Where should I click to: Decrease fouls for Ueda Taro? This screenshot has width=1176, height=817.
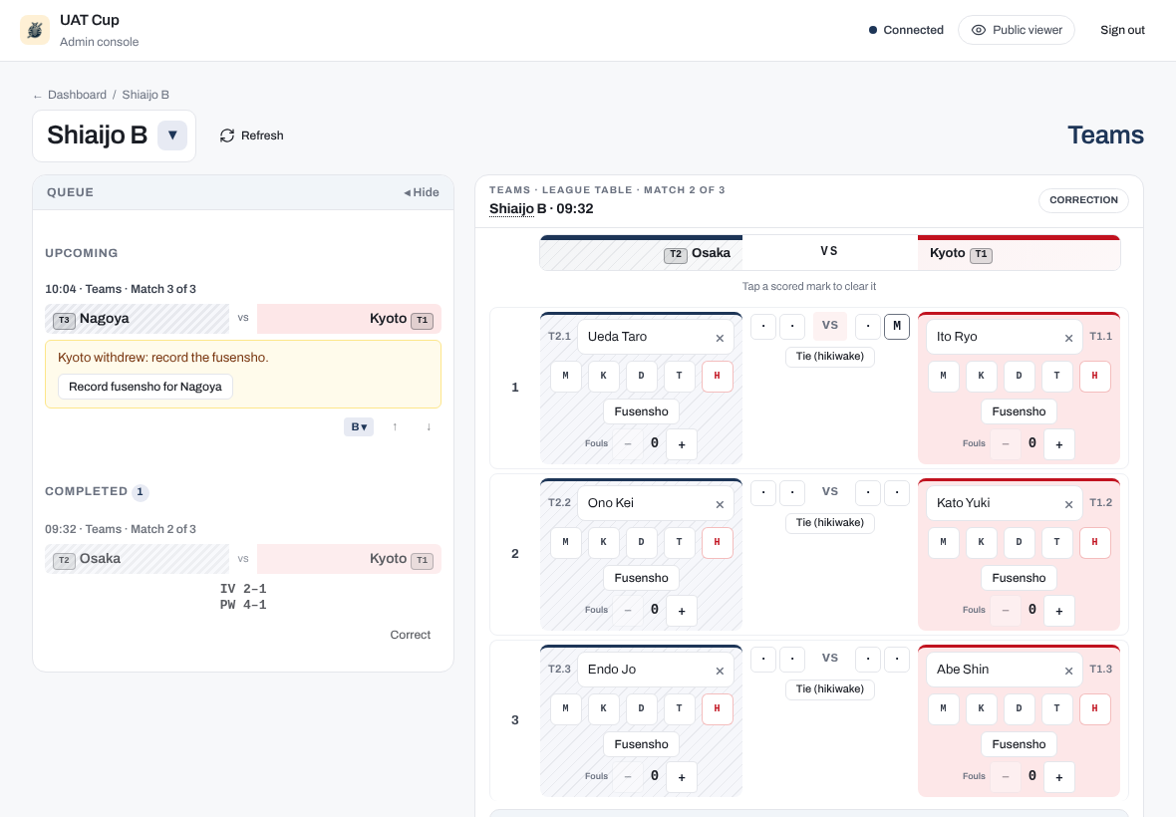pos(628,444)
